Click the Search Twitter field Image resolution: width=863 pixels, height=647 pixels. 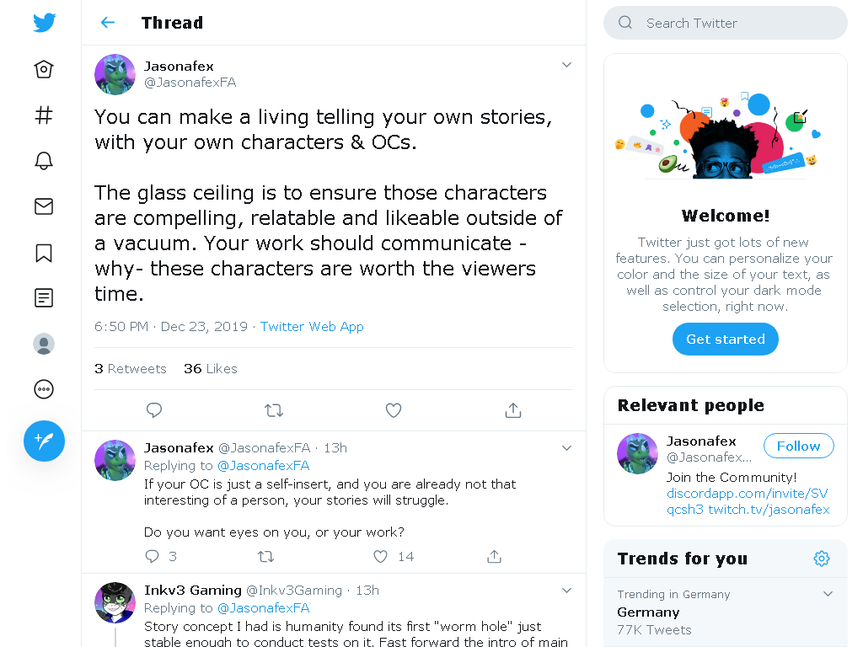(x=726, y=23)
